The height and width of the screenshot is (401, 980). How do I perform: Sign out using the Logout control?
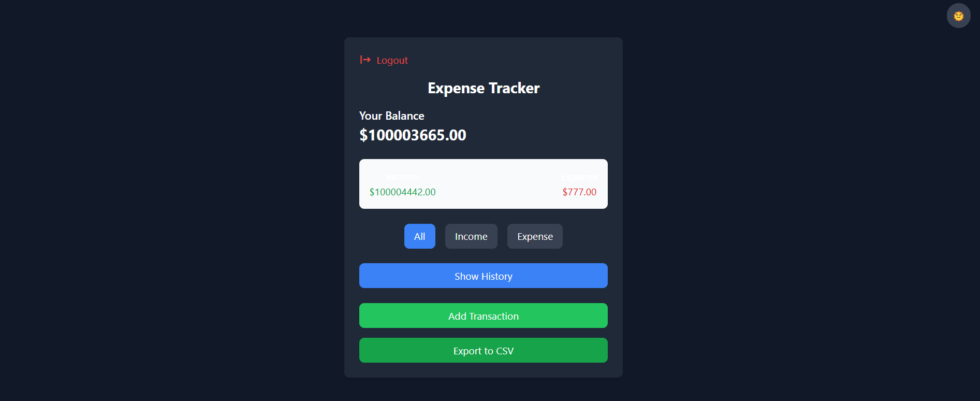coord(384,60)
